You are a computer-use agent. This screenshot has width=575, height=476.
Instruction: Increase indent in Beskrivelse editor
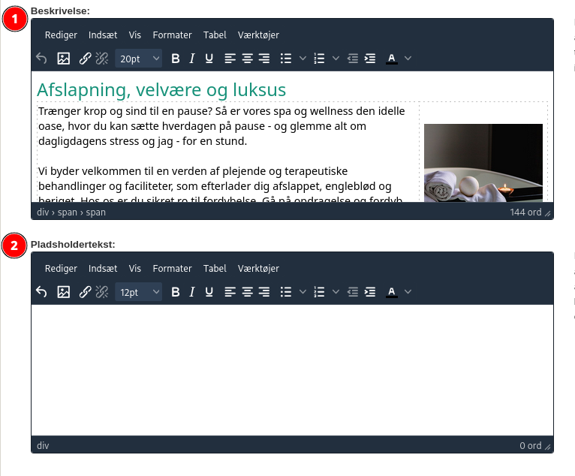click(x=370, y=59)
